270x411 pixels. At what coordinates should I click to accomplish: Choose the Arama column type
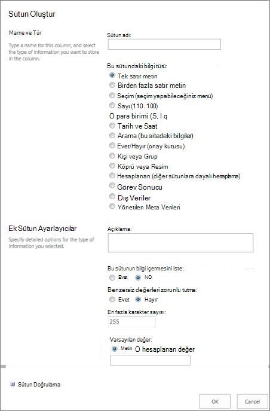(x=112, y=136)
